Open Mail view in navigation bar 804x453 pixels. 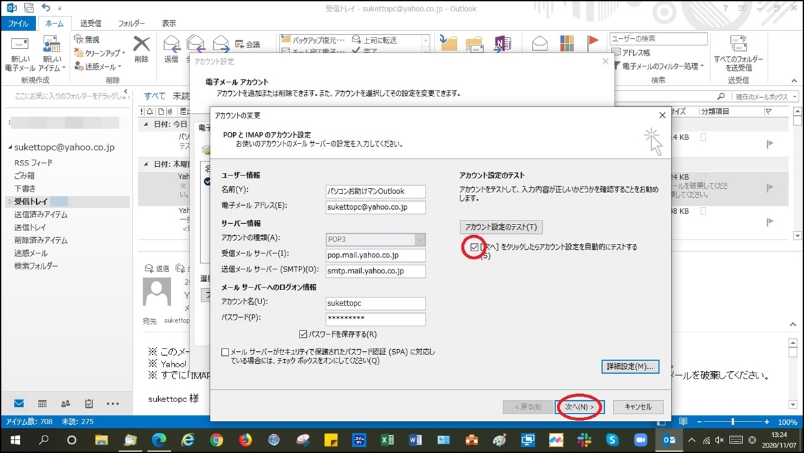point(19,403)
